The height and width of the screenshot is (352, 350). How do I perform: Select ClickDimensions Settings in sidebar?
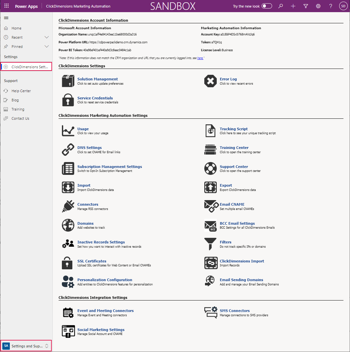26,67
